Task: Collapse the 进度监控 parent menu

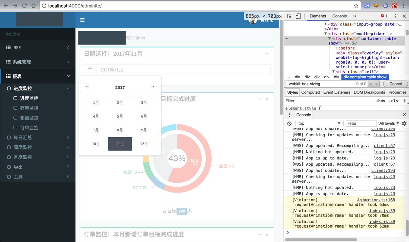Action: 68,88
